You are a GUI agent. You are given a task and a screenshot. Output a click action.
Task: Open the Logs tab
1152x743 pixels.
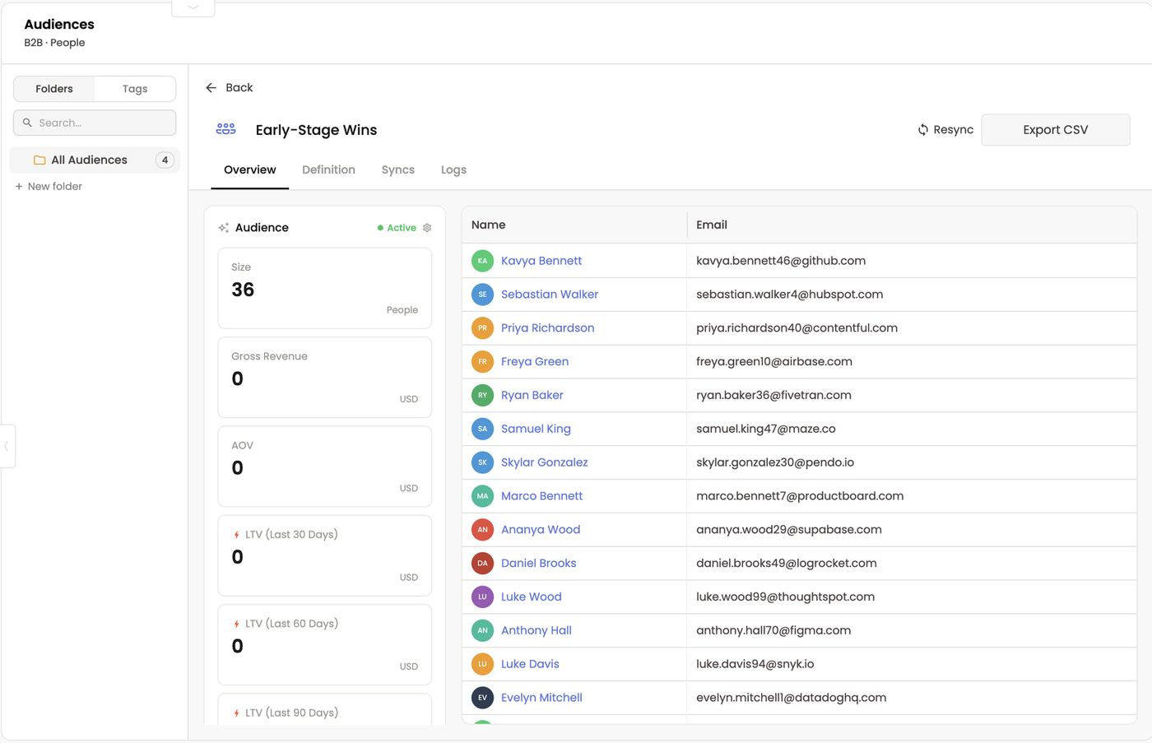tap(453, 170)
